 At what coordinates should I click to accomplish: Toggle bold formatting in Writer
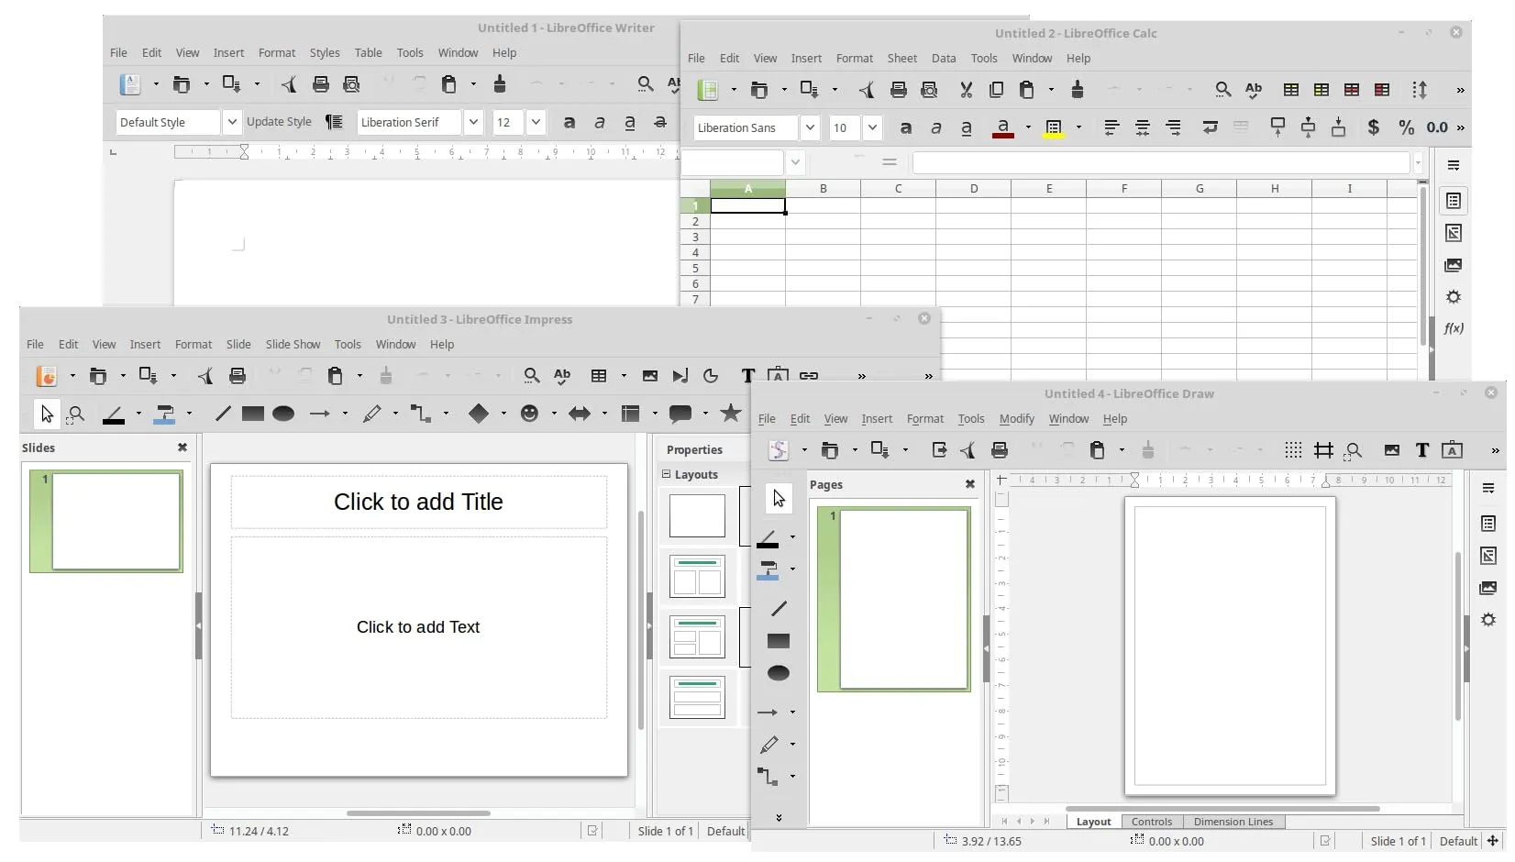click(x=570, y=122)
